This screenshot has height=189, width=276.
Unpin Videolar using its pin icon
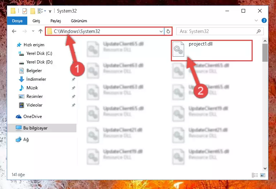pyautogui.click(x=74, y=105)
